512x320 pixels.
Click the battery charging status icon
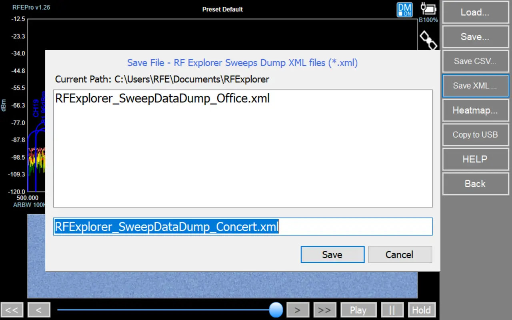428,9
